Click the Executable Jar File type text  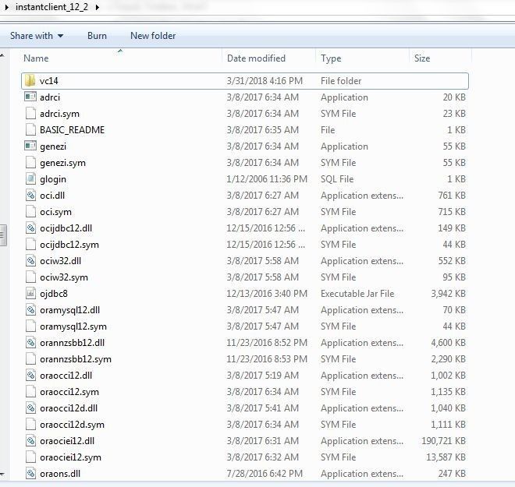tap(357, 294)
